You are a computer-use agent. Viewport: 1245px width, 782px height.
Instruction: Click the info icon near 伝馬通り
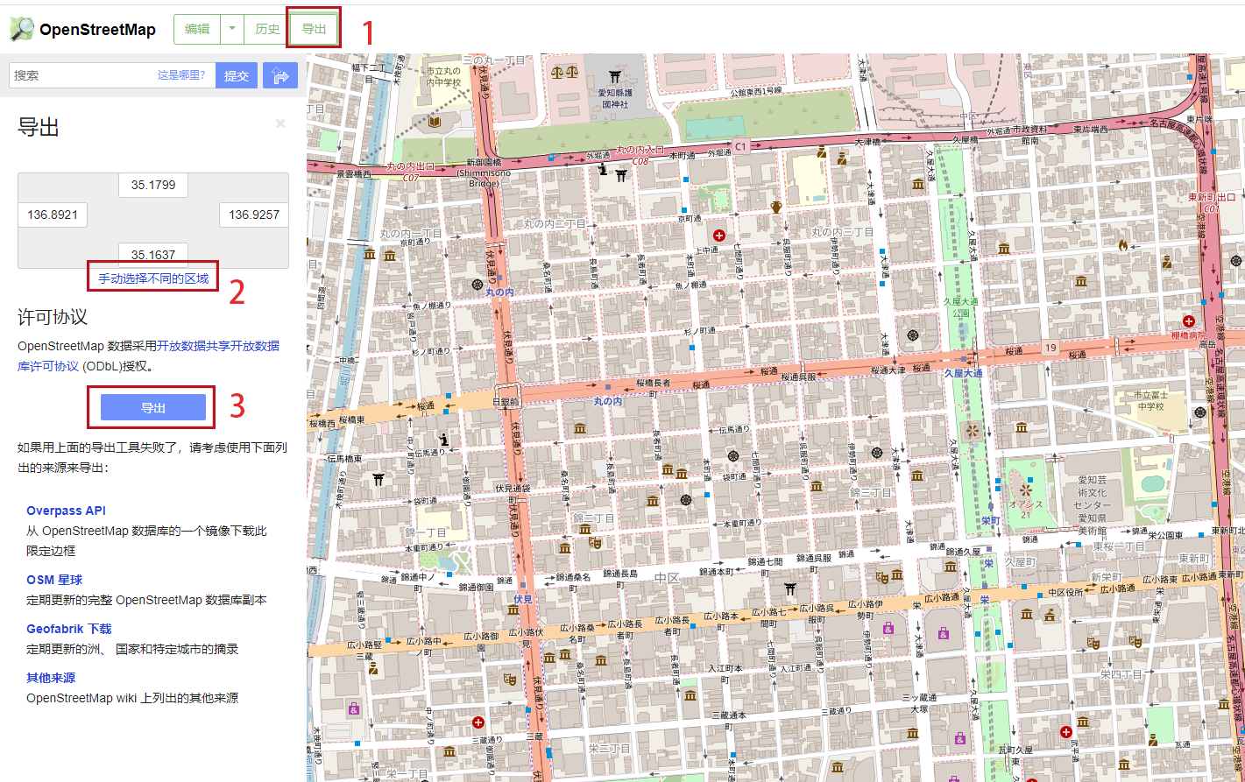[444, 440]
